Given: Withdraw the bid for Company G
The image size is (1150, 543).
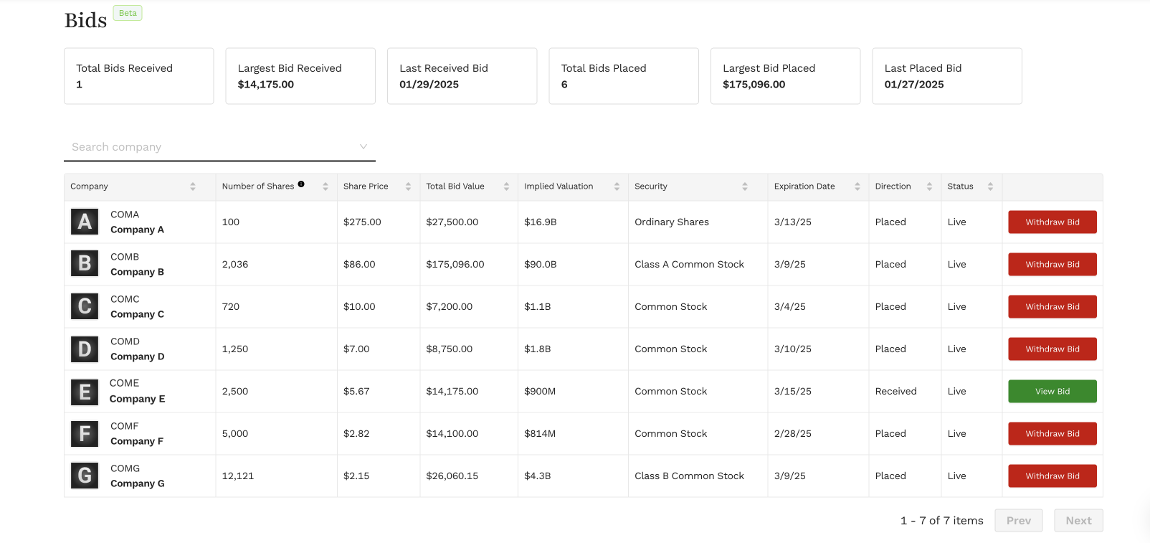Looking at the screenshot, I should point(1052,476).
